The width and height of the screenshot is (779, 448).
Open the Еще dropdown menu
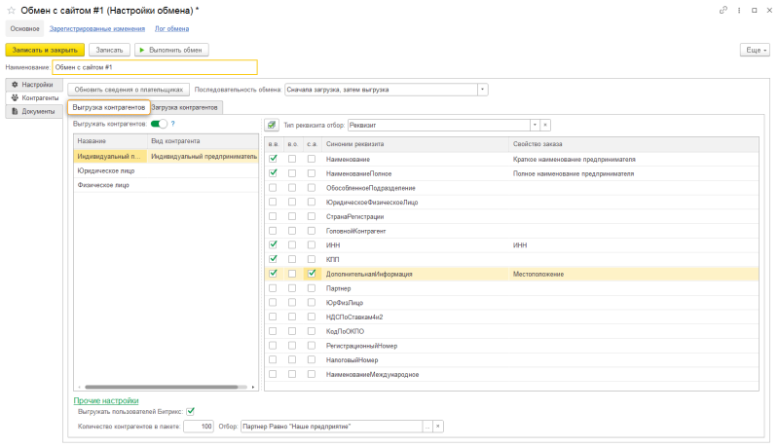[756, 49]
